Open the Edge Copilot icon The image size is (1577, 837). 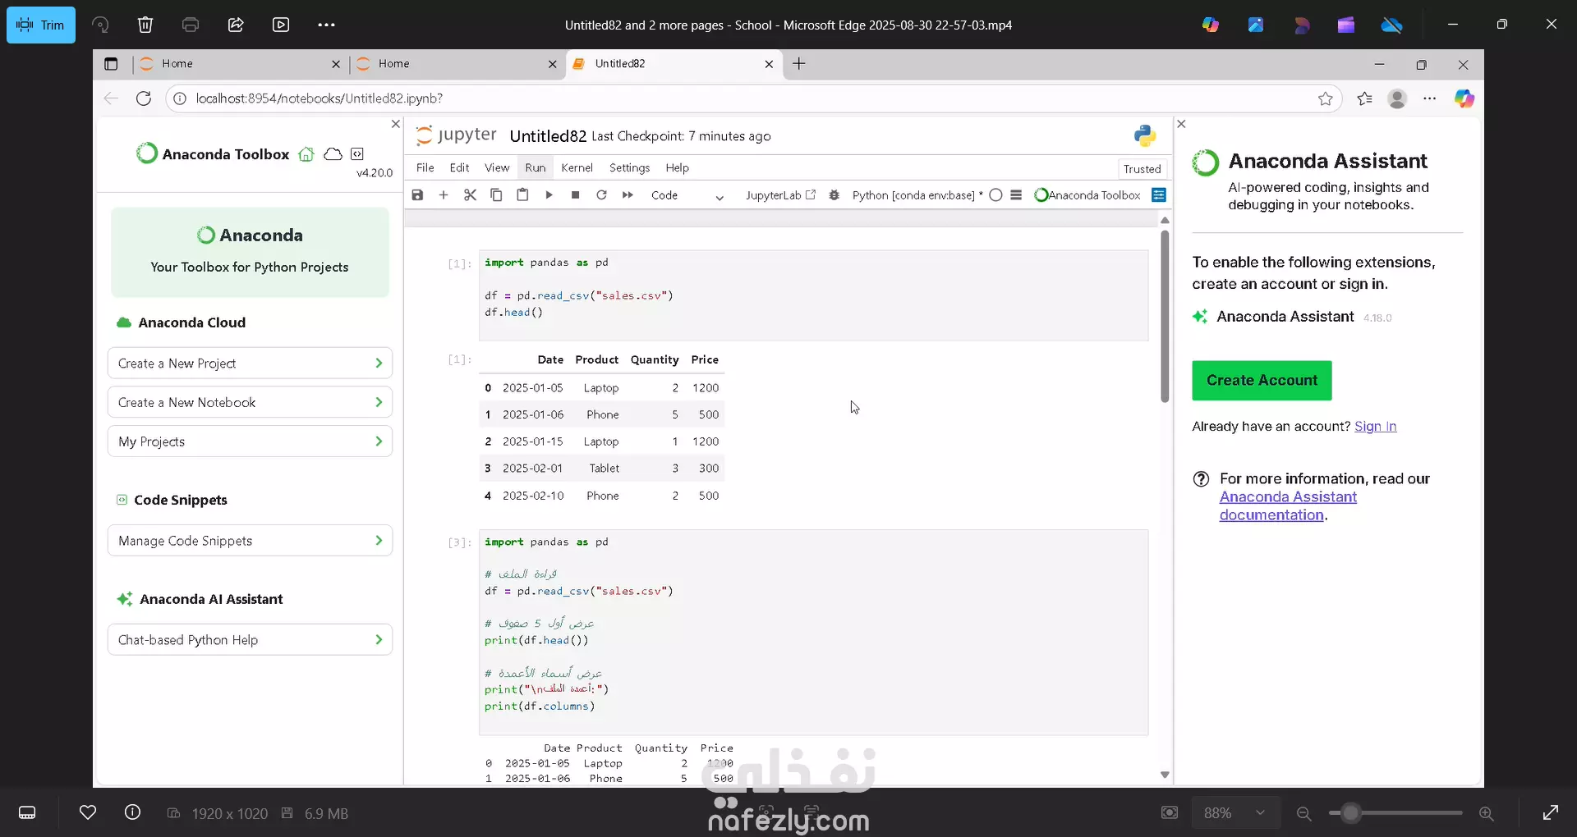(1464, 98)
